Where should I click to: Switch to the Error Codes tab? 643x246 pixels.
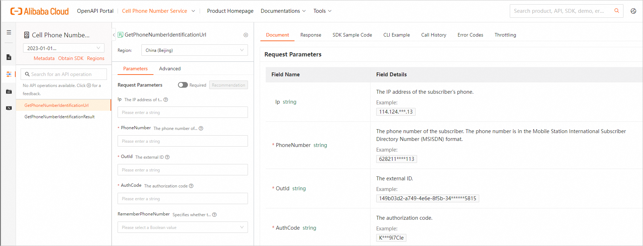point(470,35)
